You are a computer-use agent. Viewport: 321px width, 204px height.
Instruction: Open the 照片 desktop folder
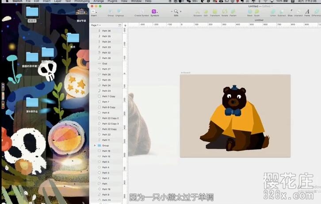(x=73, y=41)
